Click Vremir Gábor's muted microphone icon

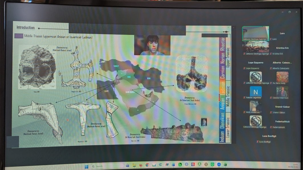click(271, 112)
